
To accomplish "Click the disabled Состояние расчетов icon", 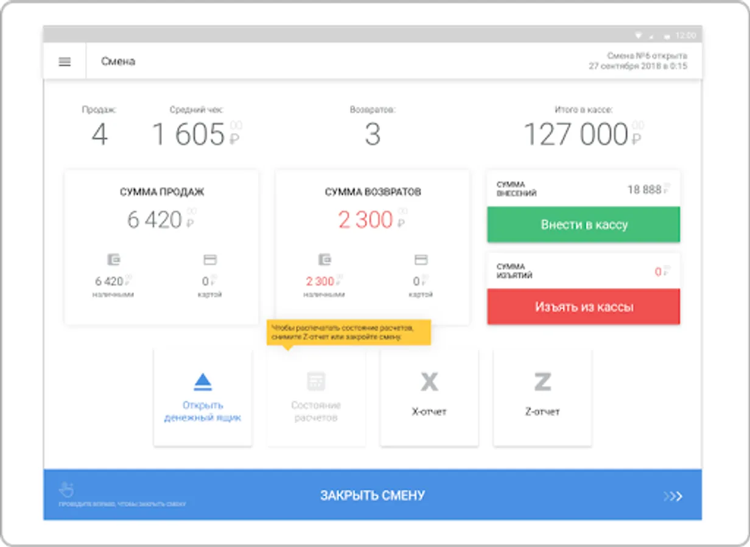I will click(x=316, y=381).
